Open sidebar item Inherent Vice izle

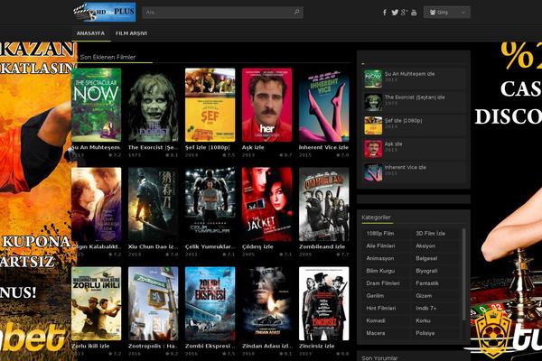[406, 167]
